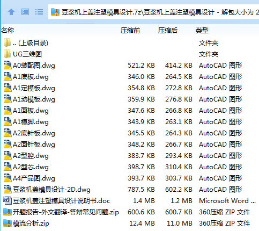Click the A1面板.dwg file icon

(x=8, y=110)
